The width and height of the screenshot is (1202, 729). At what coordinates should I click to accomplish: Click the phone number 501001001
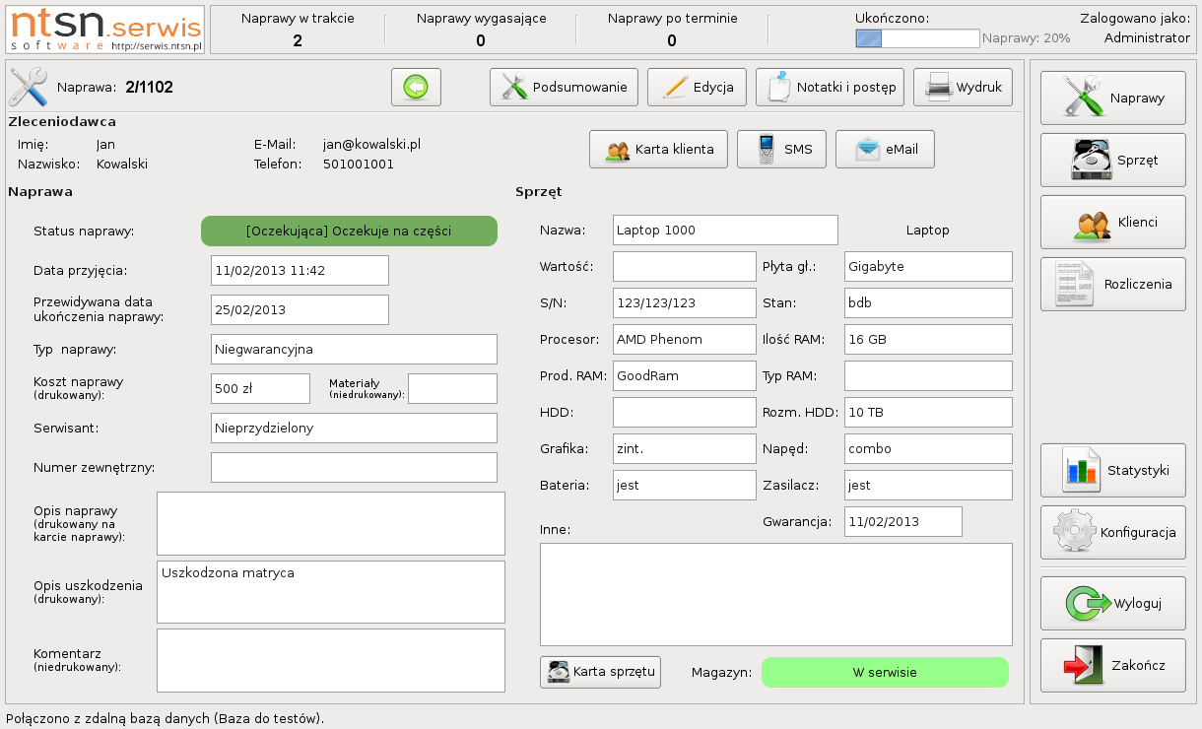(359, 164)
